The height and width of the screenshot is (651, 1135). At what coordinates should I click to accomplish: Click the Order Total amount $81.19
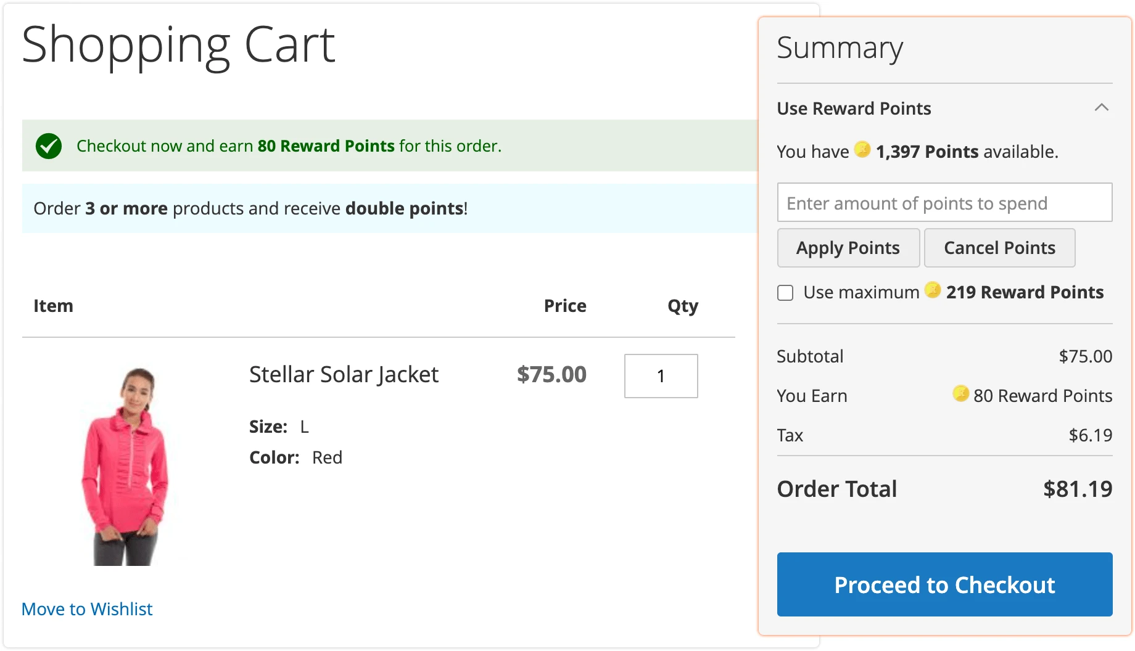point(1077,488)
